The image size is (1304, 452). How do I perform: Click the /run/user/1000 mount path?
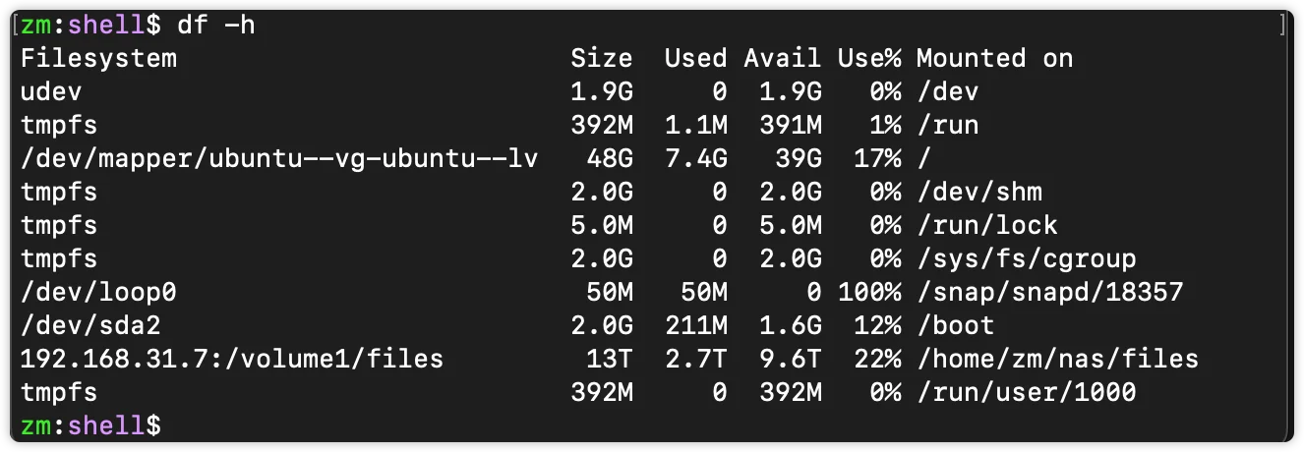1026,393
